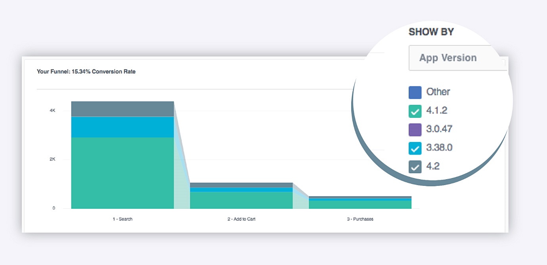Uncheck the 3.38.0 version checkbox
Image resolution: width=547 pixels, height=265 pixels.
(415, 148)
